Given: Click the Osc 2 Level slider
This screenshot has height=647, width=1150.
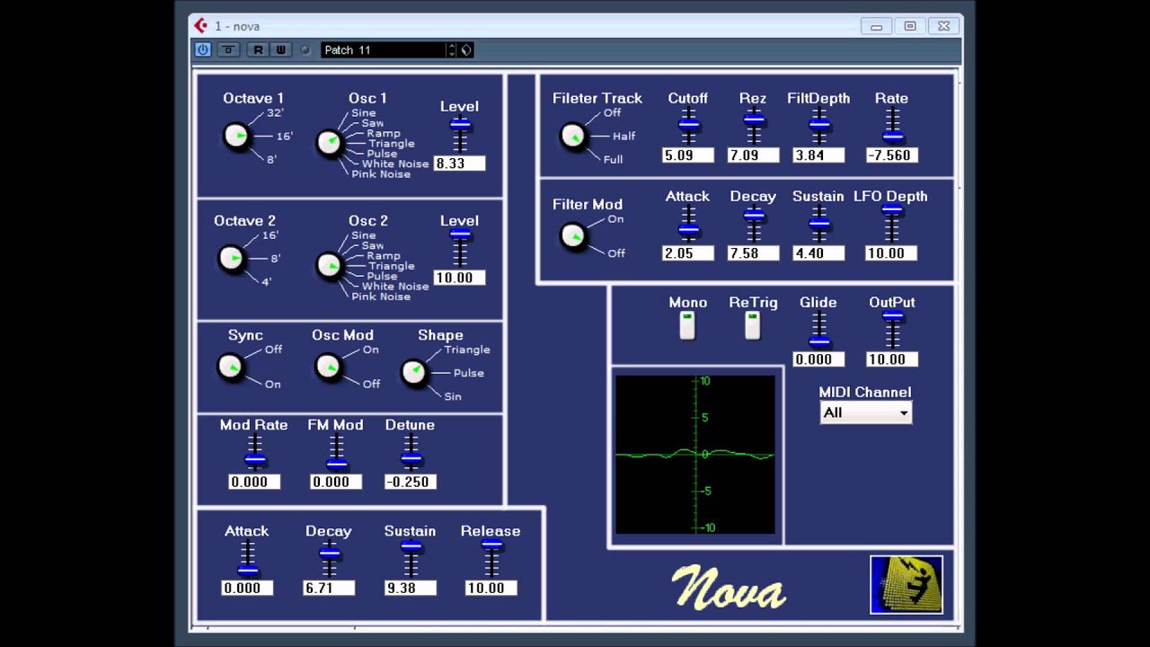Looking at the screenshot, I should [460, 248].
